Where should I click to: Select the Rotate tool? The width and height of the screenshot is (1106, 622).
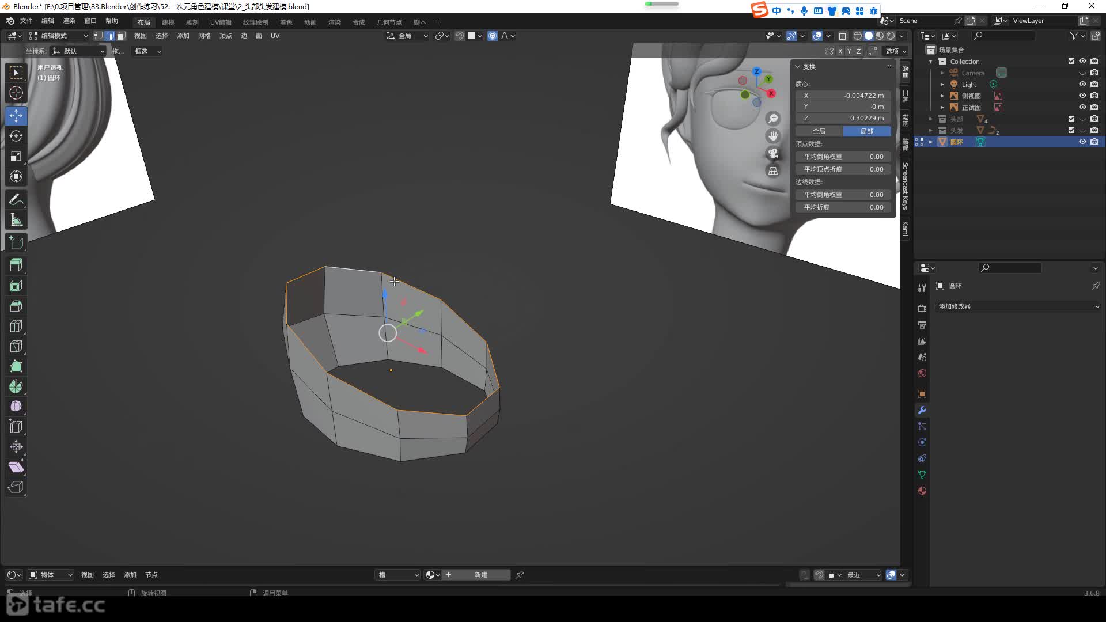(x=16, y=136)
